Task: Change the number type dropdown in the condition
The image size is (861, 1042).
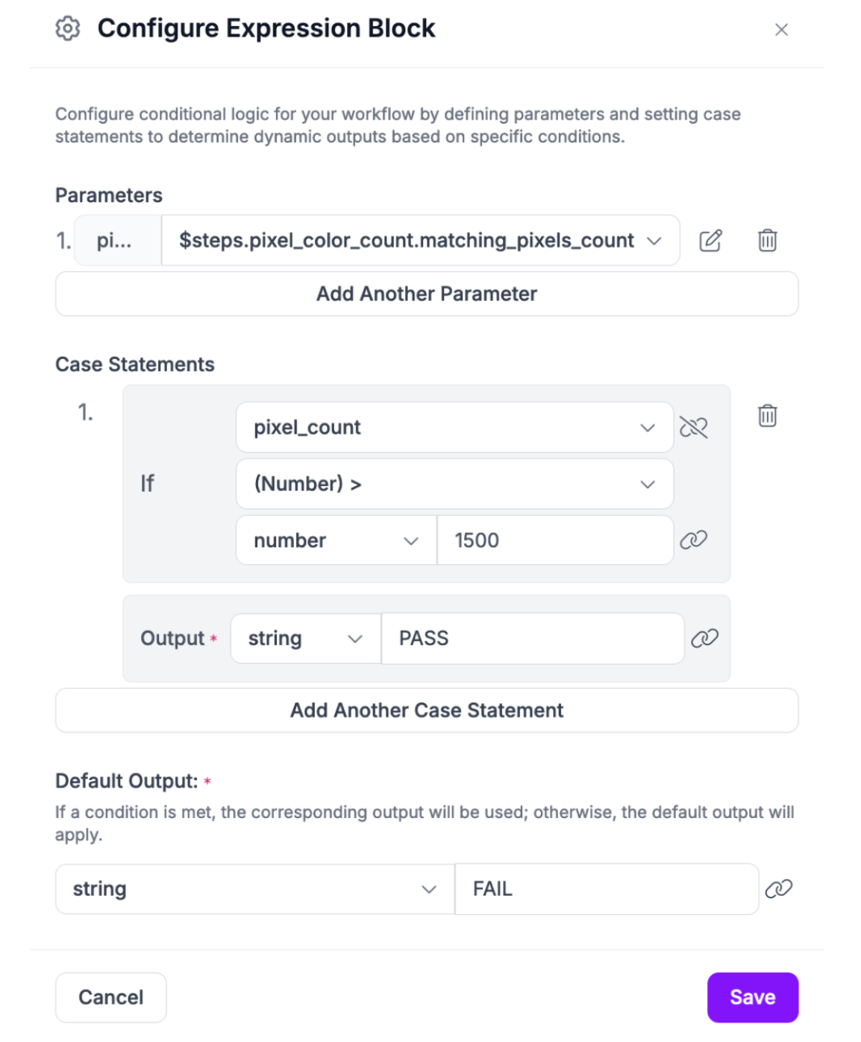Action: click(x=336, y=540)
